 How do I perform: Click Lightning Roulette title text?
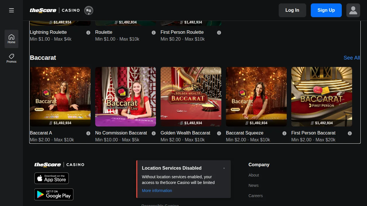pyautogui.click(x=48, y=32)
